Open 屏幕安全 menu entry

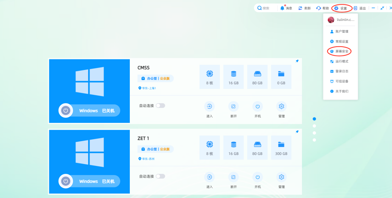click(339, 51)
